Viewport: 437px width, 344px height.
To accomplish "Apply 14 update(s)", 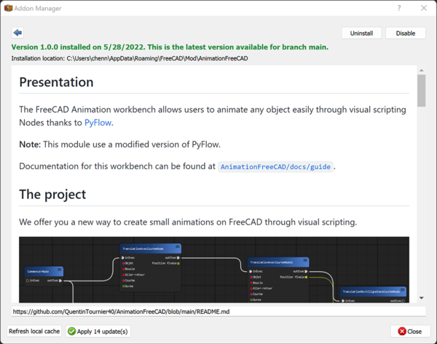I will click(98, 331).
